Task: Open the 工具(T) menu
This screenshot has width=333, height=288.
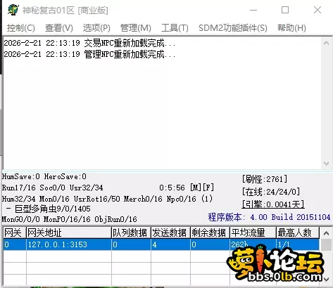Action: point(175,28)
